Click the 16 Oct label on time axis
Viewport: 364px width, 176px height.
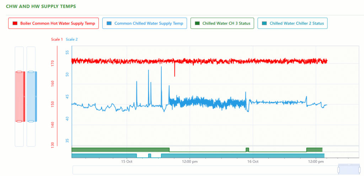click(253, 161)
